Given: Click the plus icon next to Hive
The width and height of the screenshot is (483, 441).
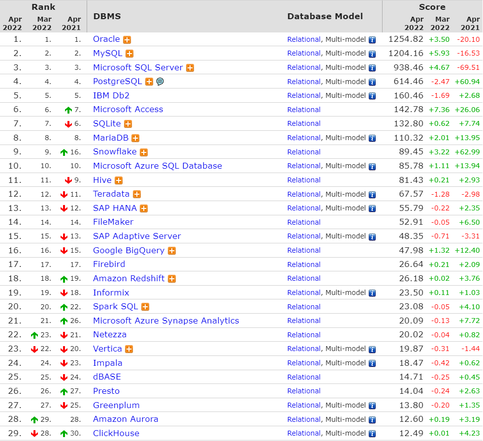Looking at the screenshot, I should [x=119, y=180].
